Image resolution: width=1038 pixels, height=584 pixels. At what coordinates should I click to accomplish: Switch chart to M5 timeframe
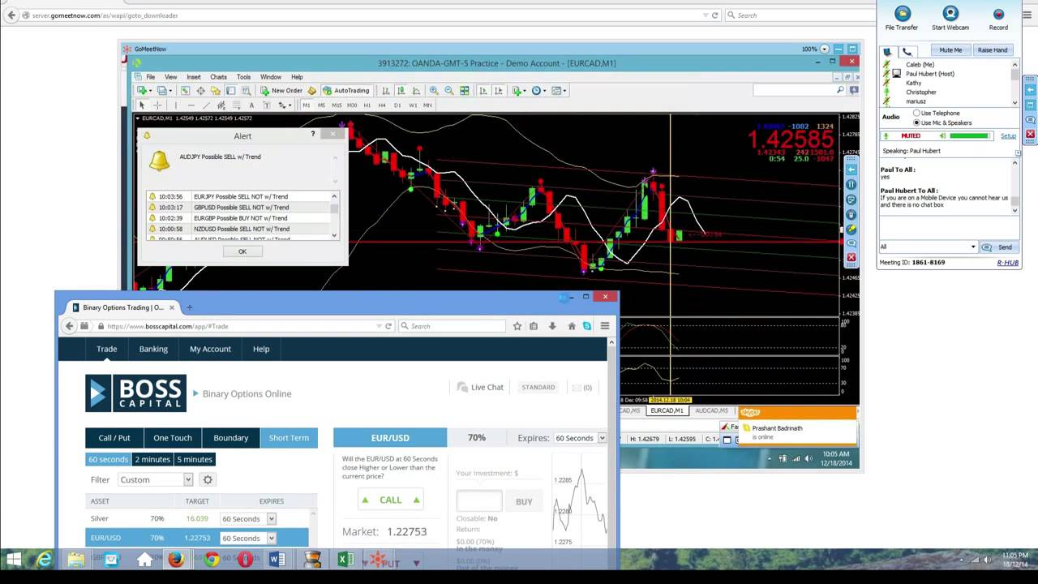[x=321, y=105]
